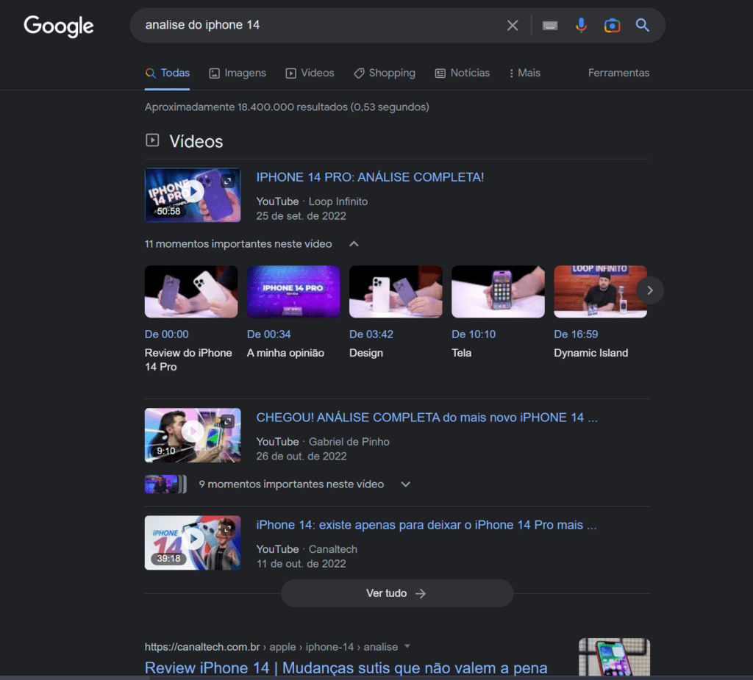Click into the search field with 'analise do iphone 14'
This screenshot has width=753, height=680.
point(317,25)
